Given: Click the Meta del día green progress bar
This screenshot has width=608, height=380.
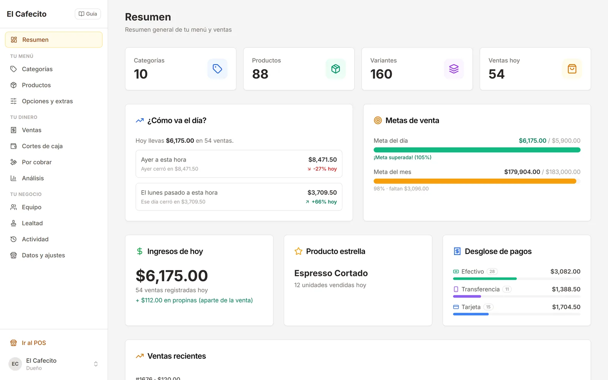Looking at the screenshot, I should [x=477, y=150].
